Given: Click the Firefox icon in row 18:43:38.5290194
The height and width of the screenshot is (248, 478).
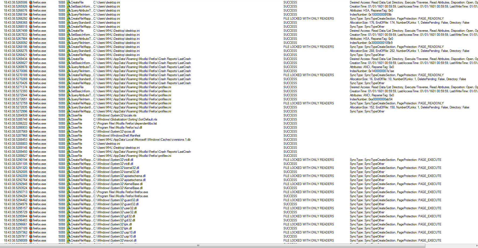Looking at the screenshot, I should click(31, 160).
